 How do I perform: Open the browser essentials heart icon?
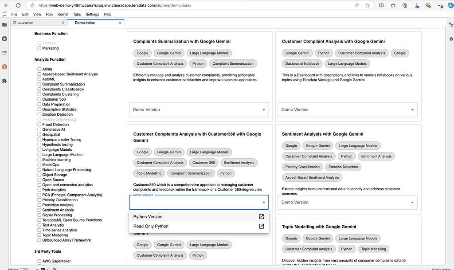pos(428,5)
